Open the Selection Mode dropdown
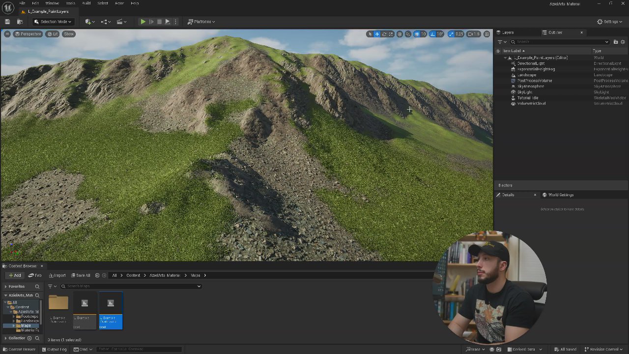629x354 pixels. point(53,22)
